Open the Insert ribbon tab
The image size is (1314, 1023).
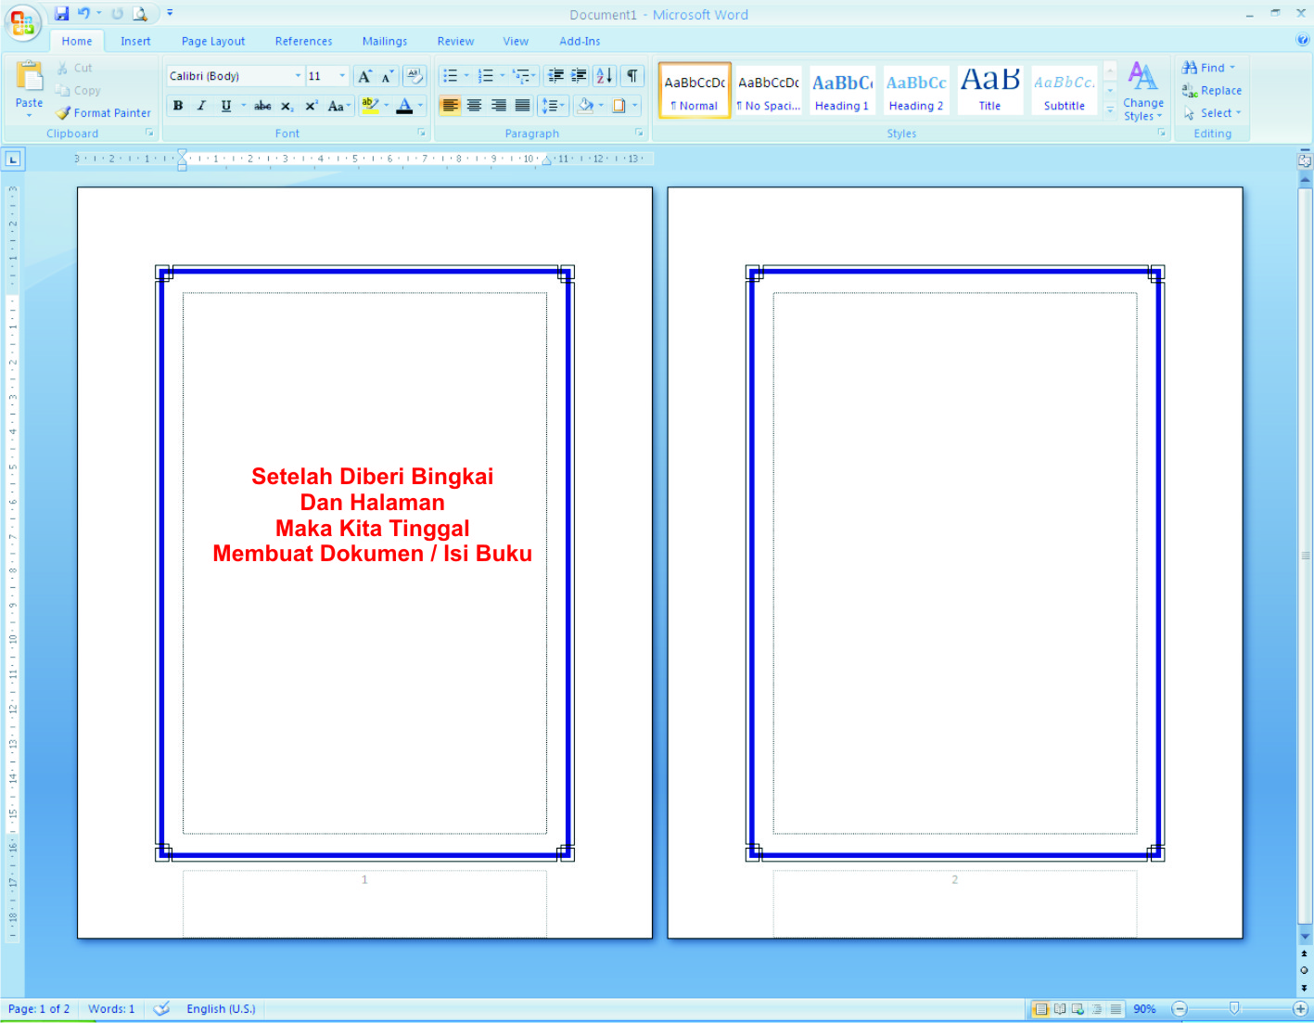tap(135, 41)
